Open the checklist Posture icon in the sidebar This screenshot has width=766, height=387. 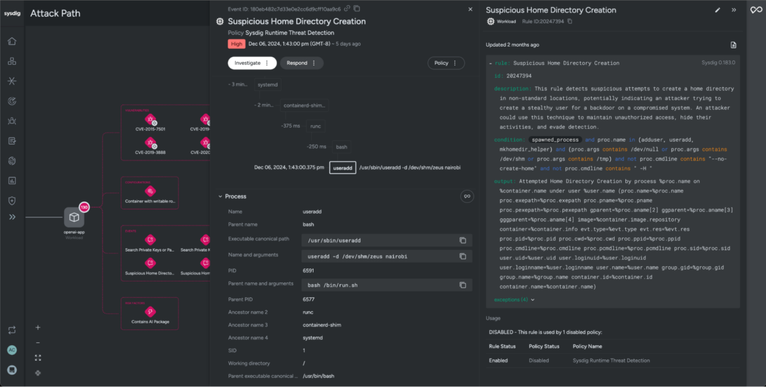click(x=12, y=141)
